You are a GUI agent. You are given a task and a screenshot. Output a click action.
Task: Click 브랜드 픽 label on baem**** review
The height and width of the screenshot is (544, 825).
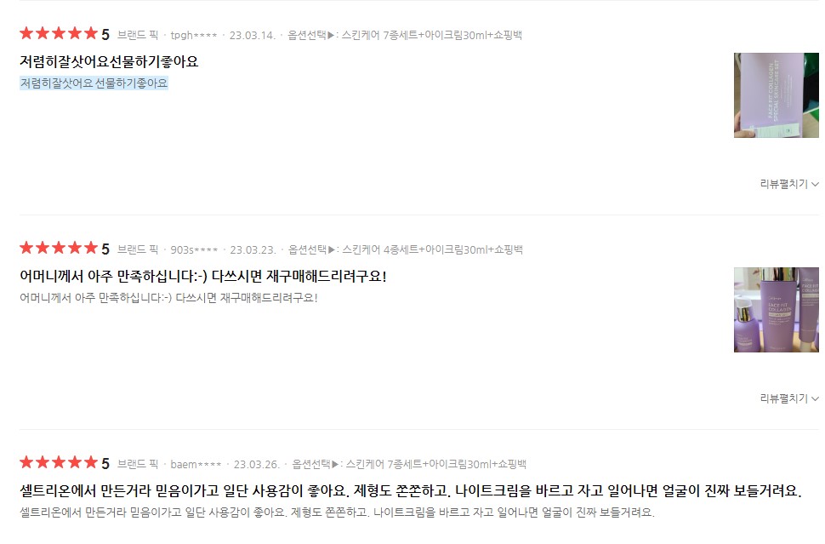pos(137,464)
